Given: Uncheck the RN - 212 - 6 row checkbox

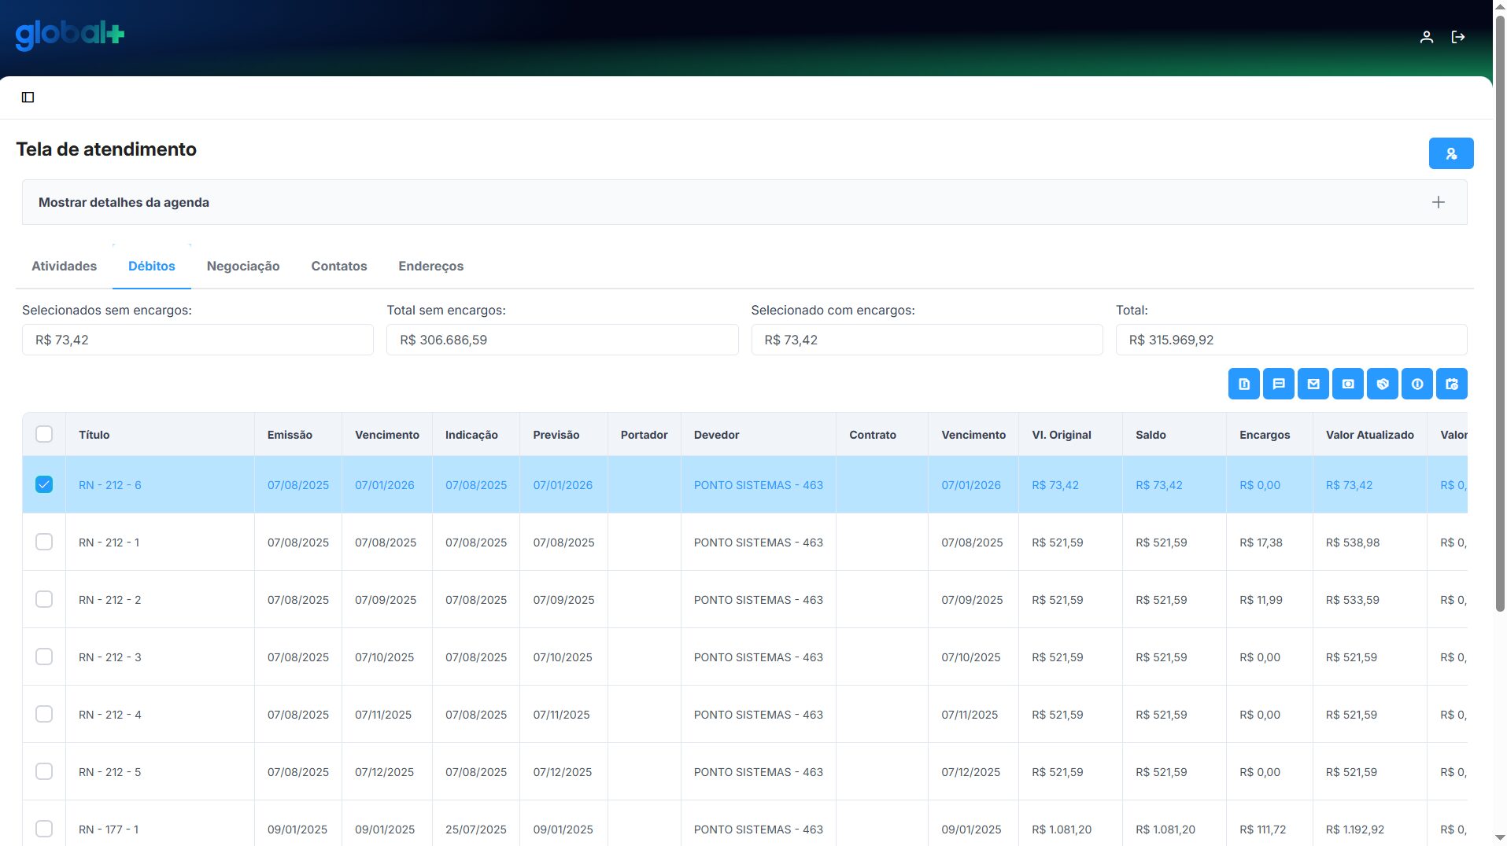Looking at the screenshot, I should (44, 484).
